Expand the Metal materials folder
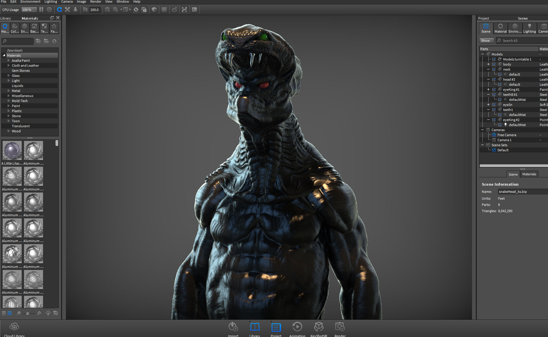Screen dimensions: 548x337 [x=9, y=91]
